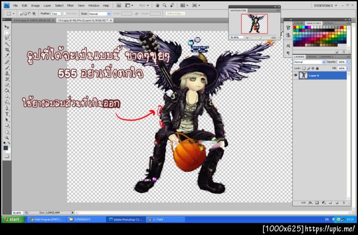Viewport: 358px width, 235px height.
Task: Select the Type tool
Action: [x=7, y=114]
